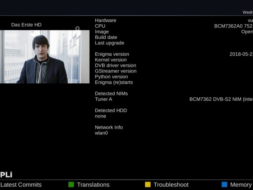Select the wlan0 network entry
This screenshot has width=253, height=190.
coord(101,133)
